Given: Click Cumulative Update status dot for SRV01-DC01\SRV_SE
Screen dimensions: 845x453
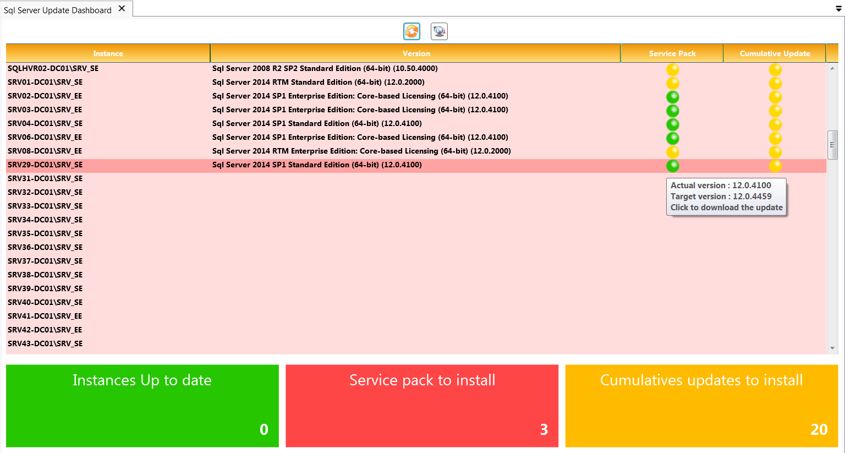Looking at the screenshot, I should pyautogui.click(x=775, y=83).
